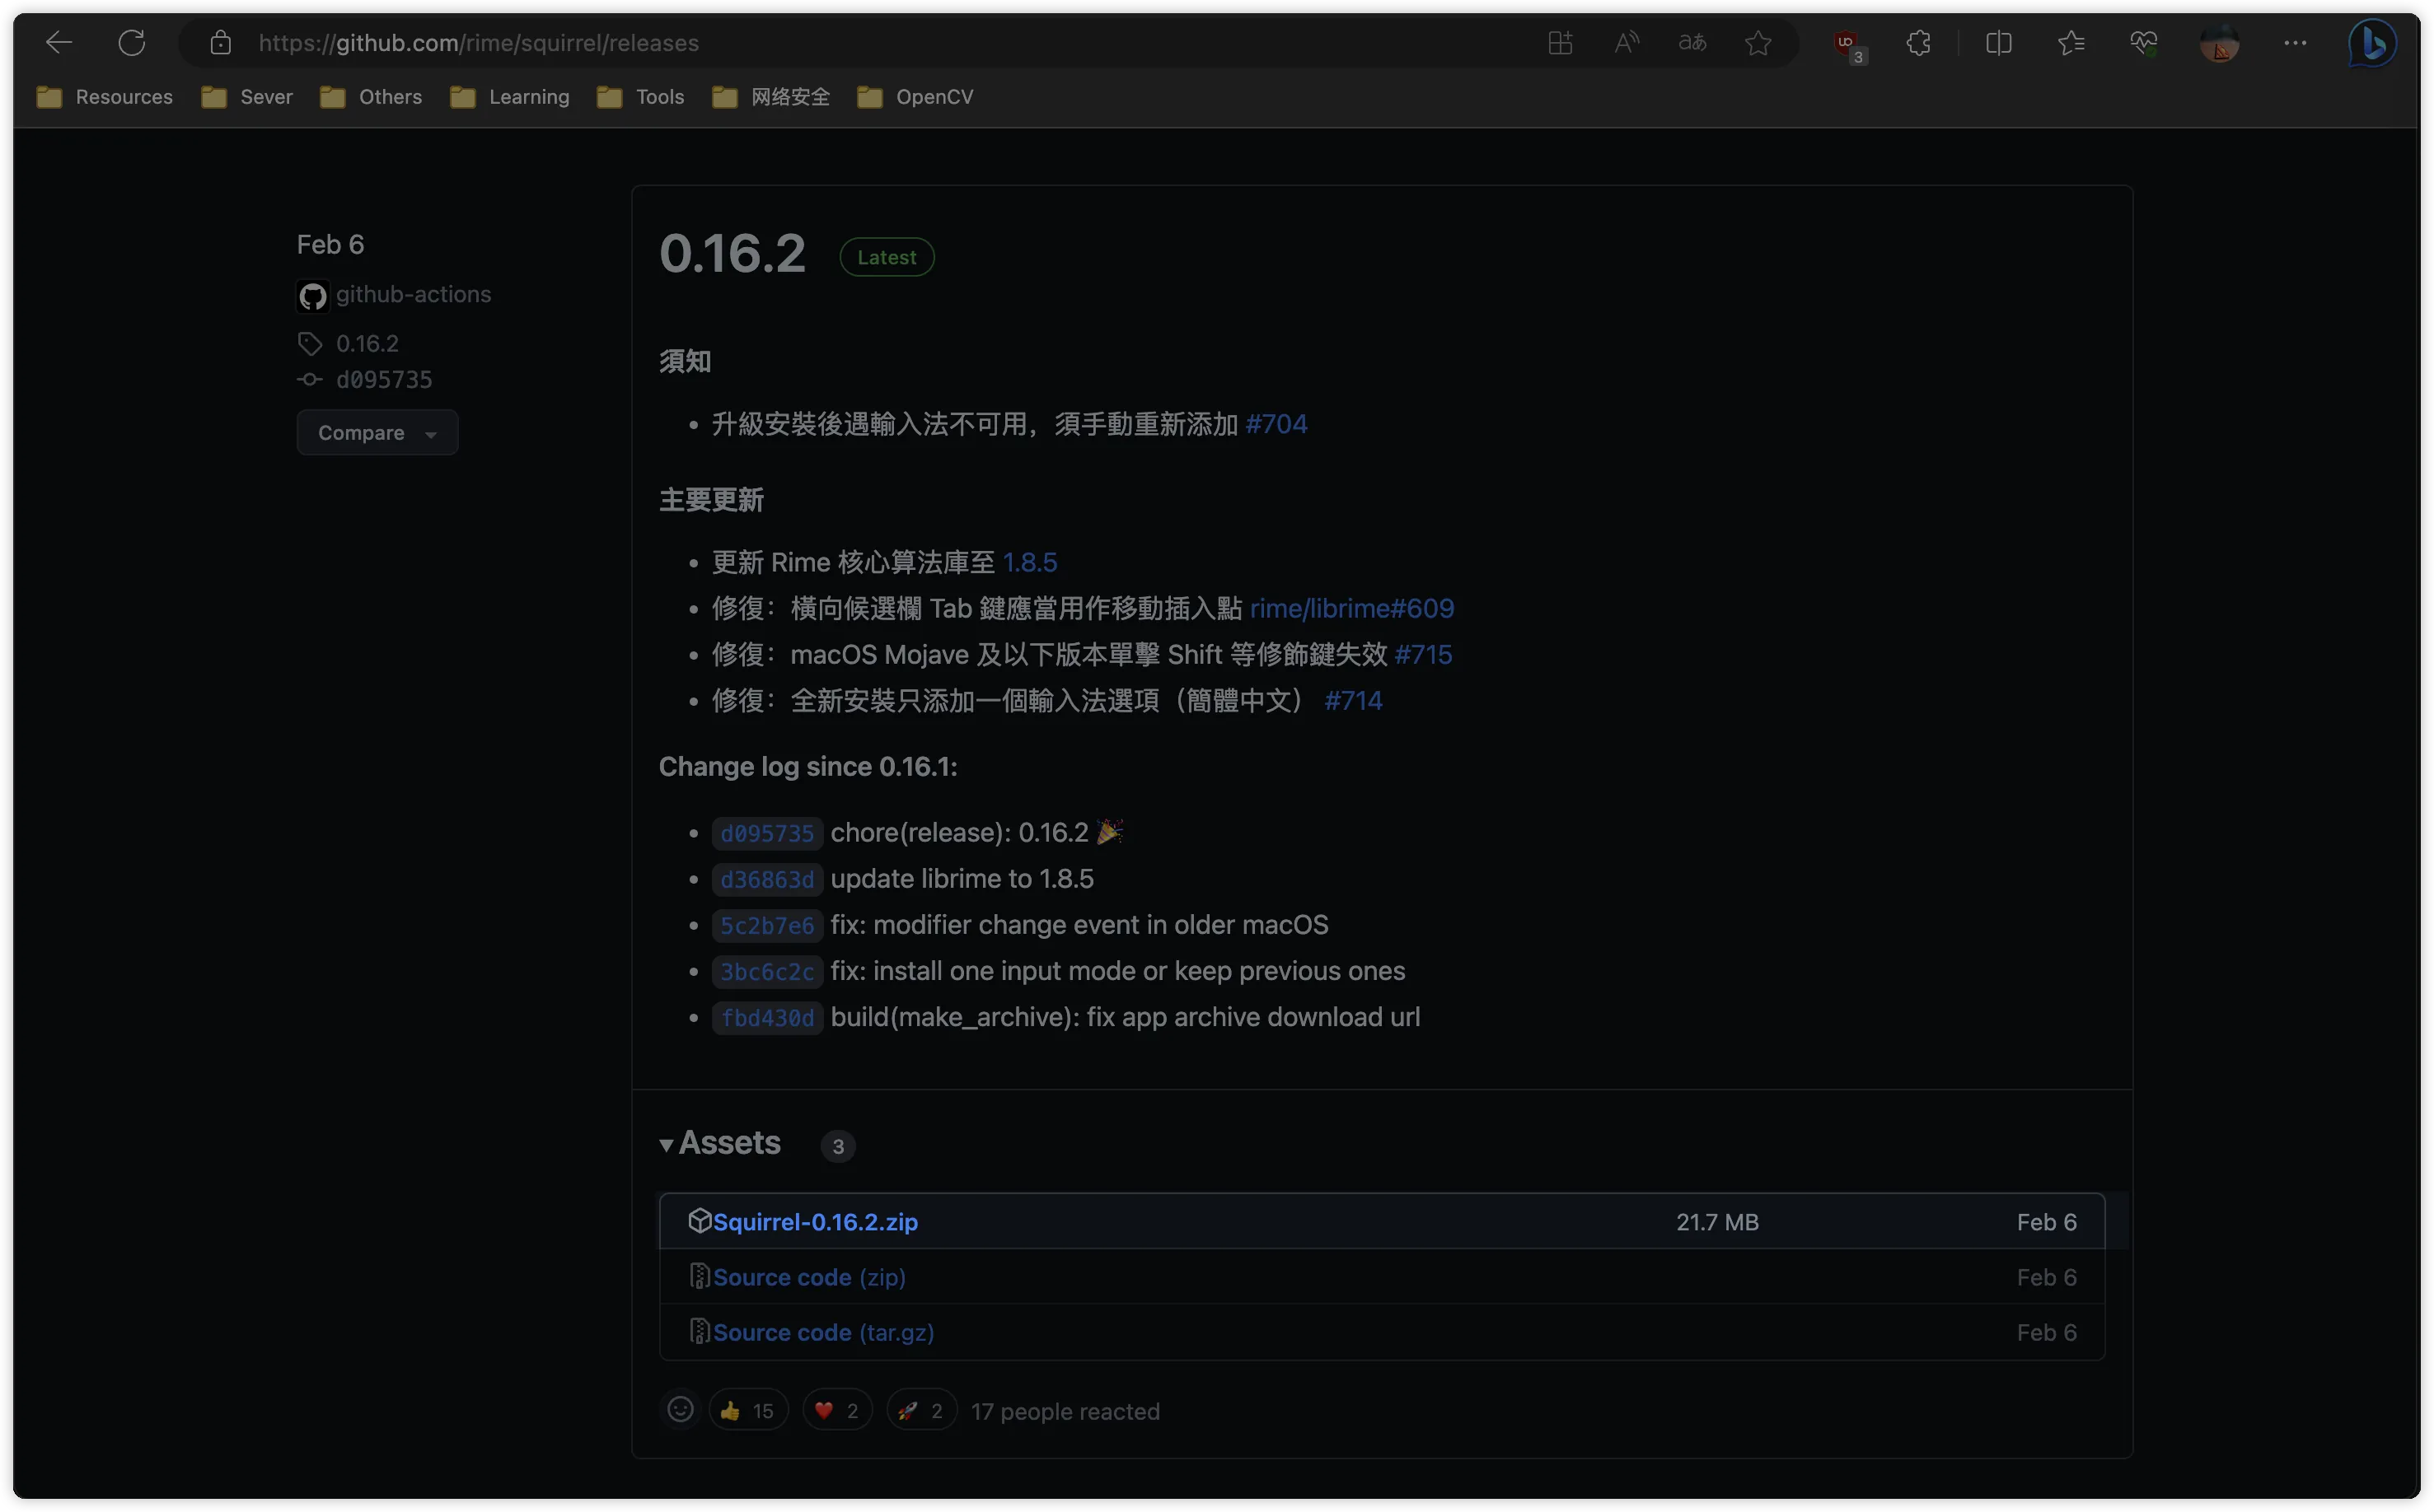Viewport: 2434px width, 1512px height.
Task: Open the browser settings ellipsis menu
Action: tap(2295, 42)
